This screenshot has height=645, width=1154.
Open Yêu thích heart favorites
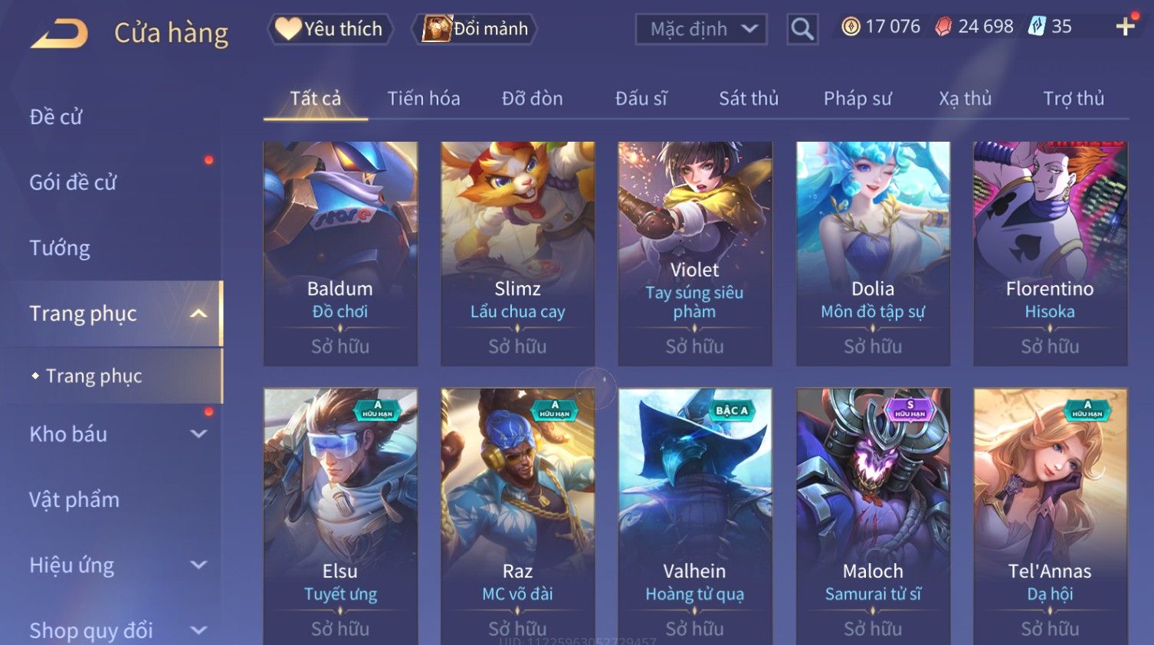[x=329, y=29]
